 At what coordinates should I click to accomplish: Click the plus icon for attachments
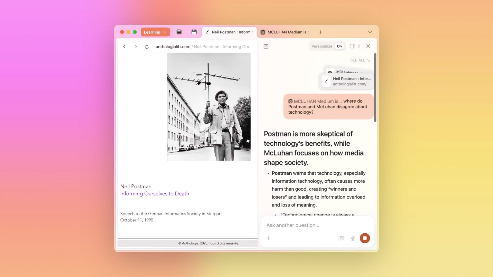(268, 238)
